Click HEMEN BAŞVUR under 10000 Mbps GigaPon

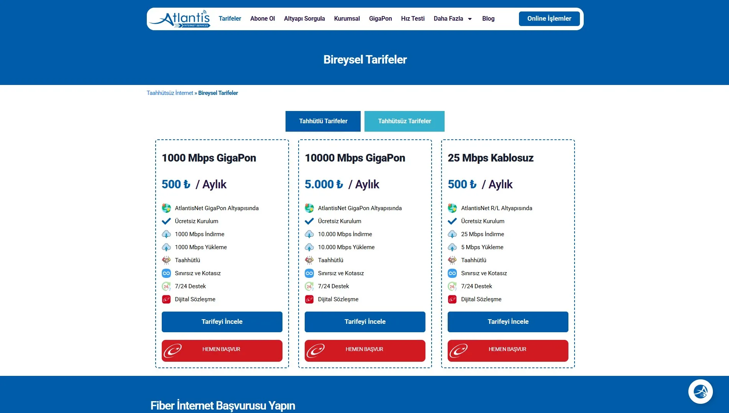click(365, 351)
